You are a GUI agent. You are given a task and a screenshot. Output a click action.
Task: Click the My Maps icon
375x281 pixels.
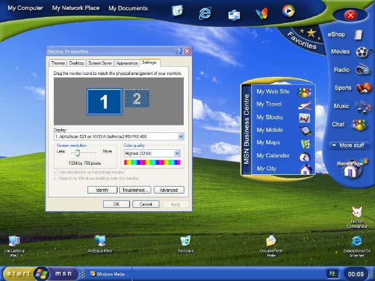[x=305, y=144]
